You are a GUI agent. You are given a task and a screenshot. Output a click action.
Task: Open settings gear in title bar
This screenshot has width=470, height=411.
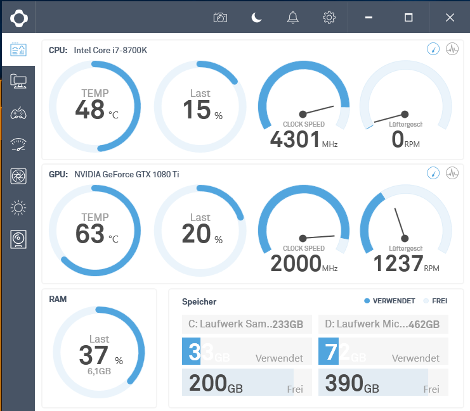point(329,18)
